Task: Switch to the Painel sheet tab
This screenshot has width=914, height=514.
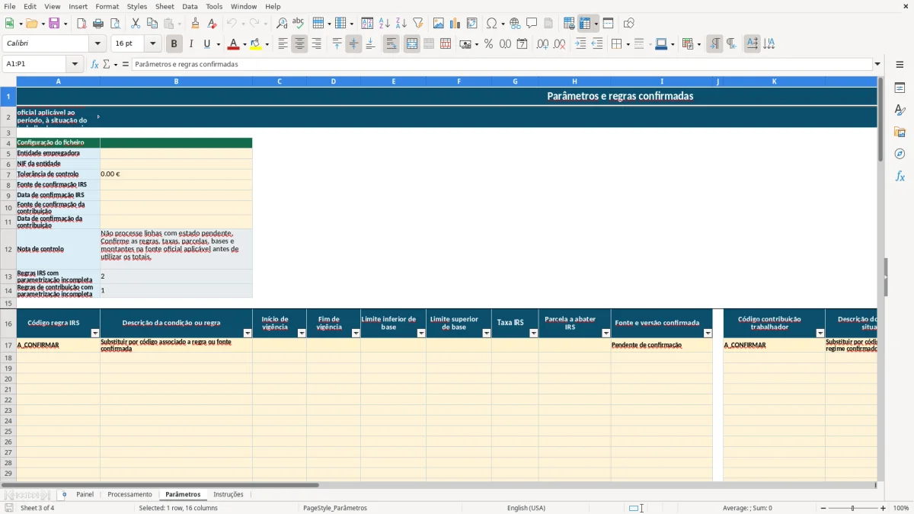Action: pyautogui.click(x=85, y=495)
